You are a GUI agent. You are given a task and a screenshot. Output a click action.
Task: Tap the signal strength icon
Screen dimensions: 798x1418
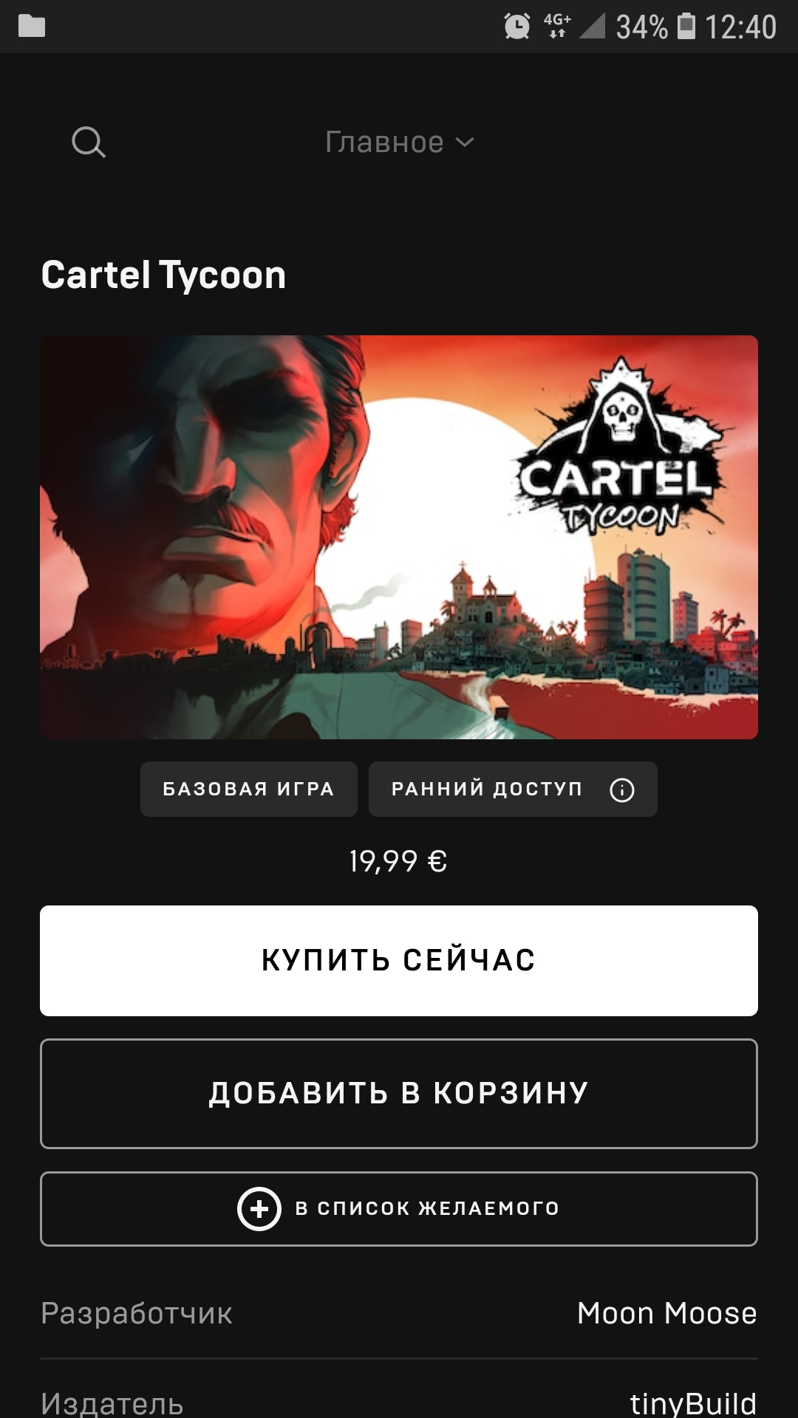[x=593, y=26]
